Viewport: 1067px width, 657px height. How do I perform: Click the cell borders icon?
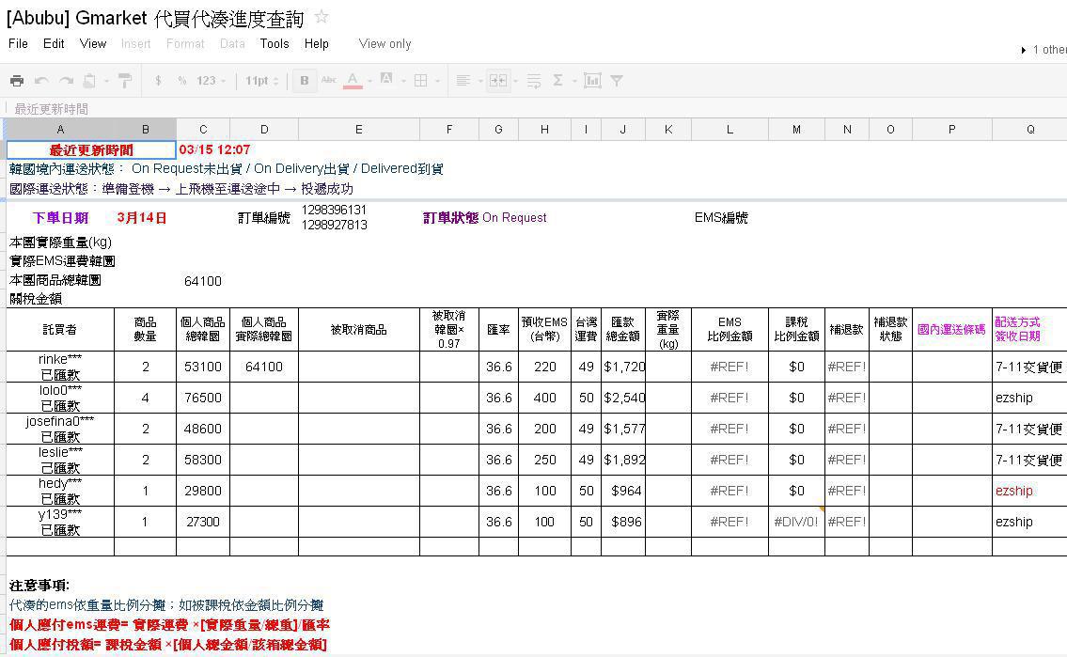421,81
